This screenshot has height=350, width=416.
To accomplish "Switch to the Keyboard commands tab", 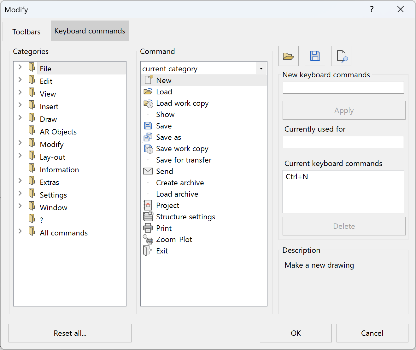I will 90,31.
